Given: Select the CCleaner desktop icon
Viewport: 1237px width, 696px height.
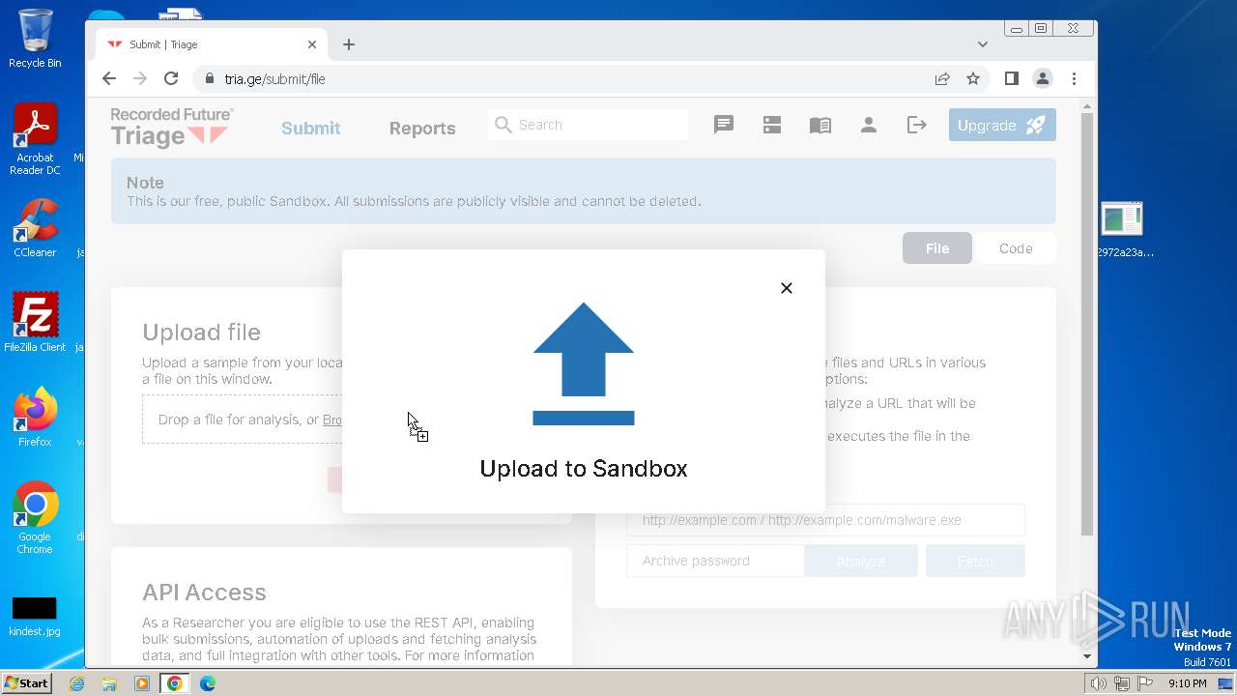Looking at the screenshot, I should coord(35,228).
